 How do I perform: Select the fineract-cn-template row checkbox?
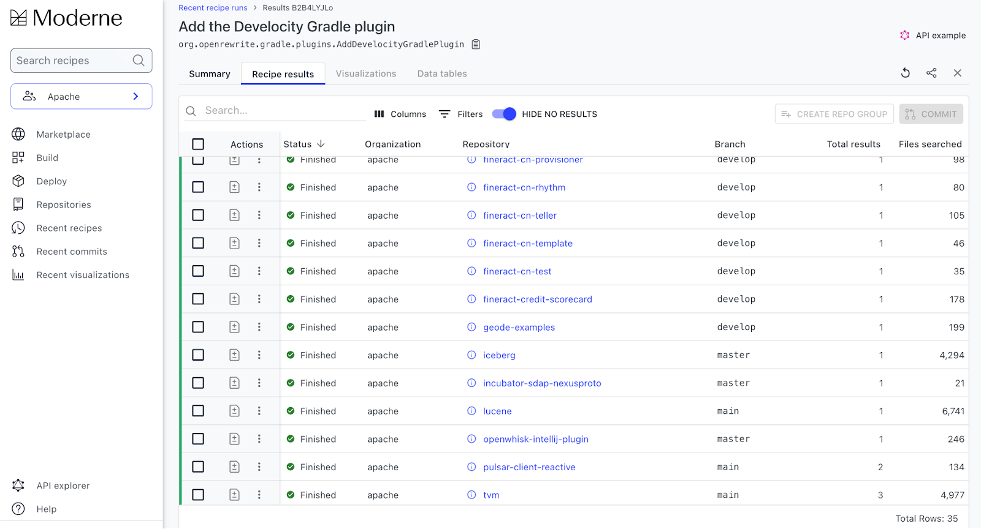point(198,243)
